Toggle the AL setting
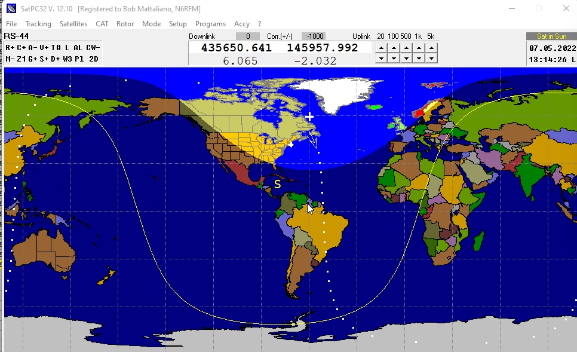577x352 pixels. (x=78, y=48)
